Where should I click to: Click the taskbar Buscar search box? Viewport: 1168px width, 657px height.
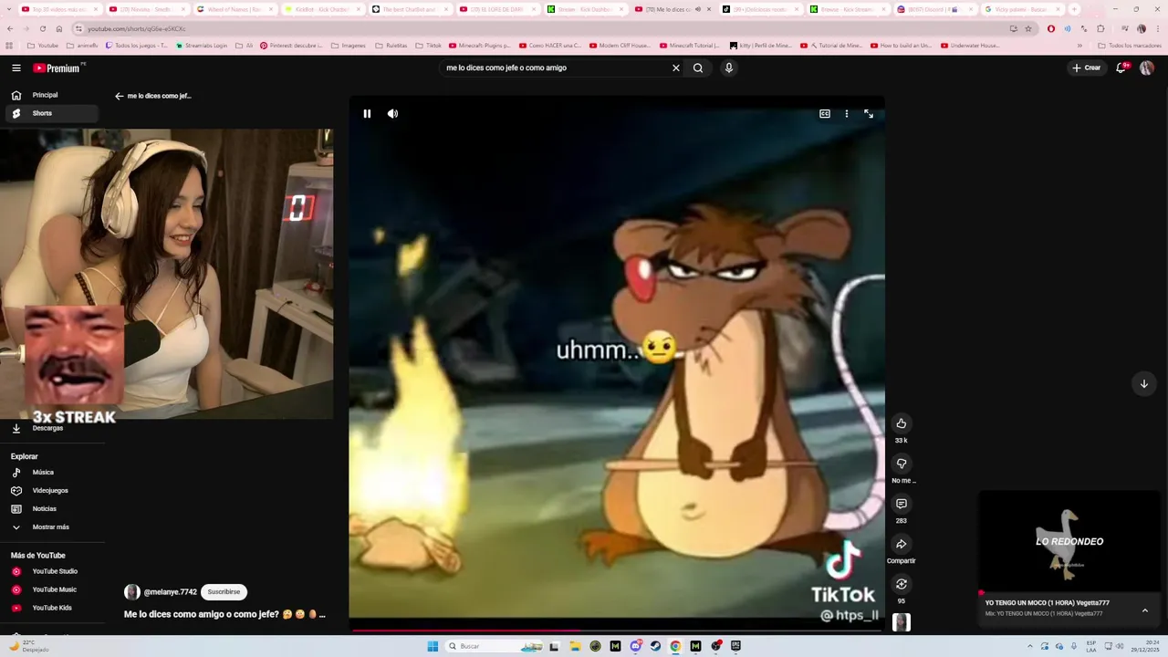(x=493, y=646)
